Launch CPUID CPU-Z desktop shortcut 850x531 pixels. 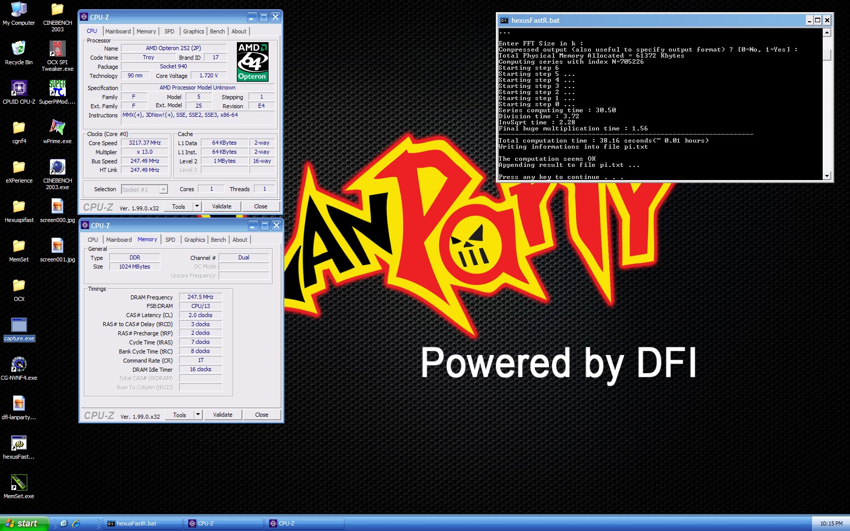pos(19,93)
